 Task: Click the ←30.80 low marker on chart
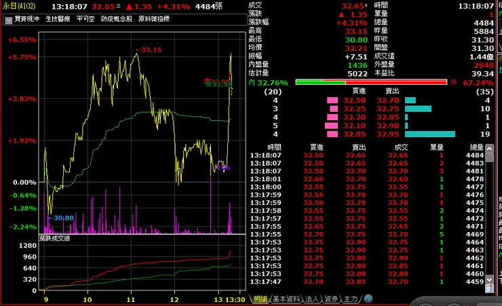tap(61, 218)
